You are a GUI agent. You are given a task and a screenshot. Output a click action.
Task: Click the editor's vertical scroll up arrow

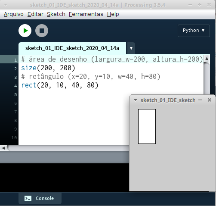pos(207,59)
